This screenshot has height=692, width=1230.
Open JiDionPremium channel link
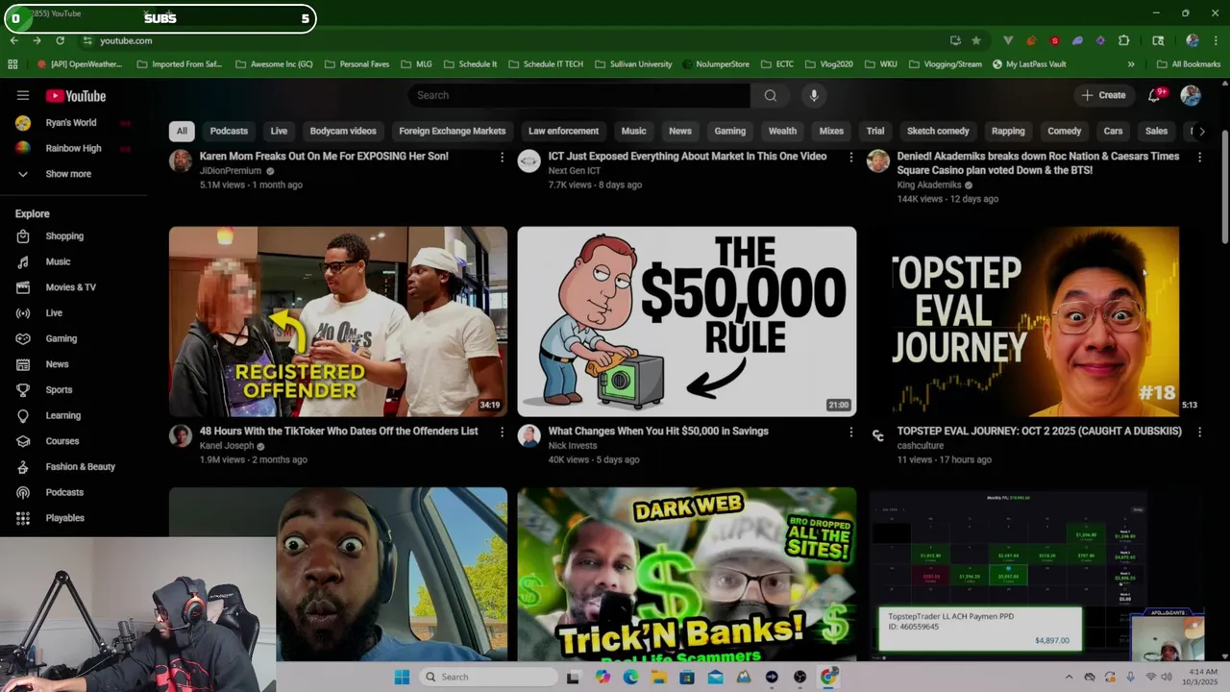point(231,171)
